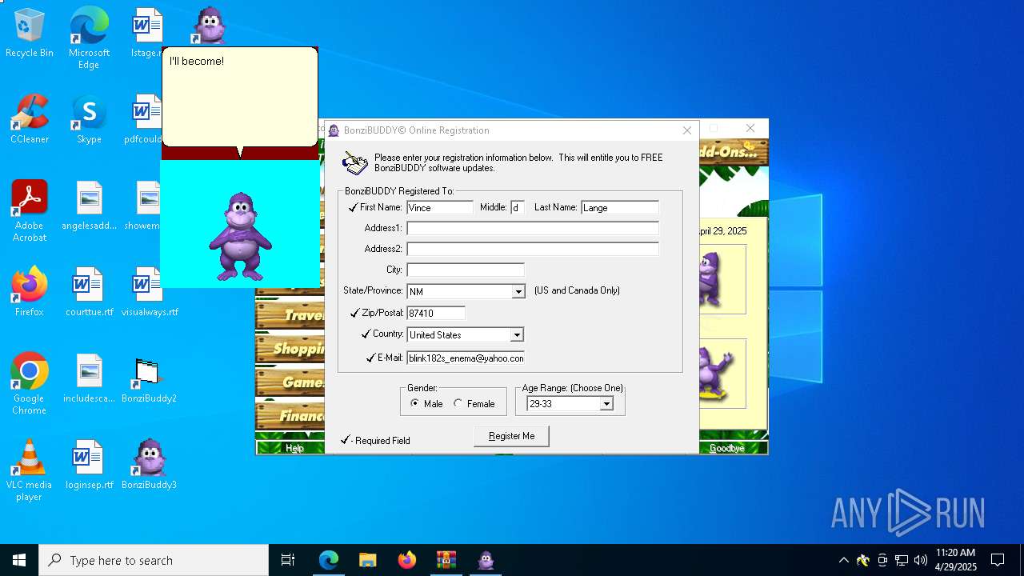Select visualways.rtf document icon
Viewport: 1024px width, 576px height.
150,292
